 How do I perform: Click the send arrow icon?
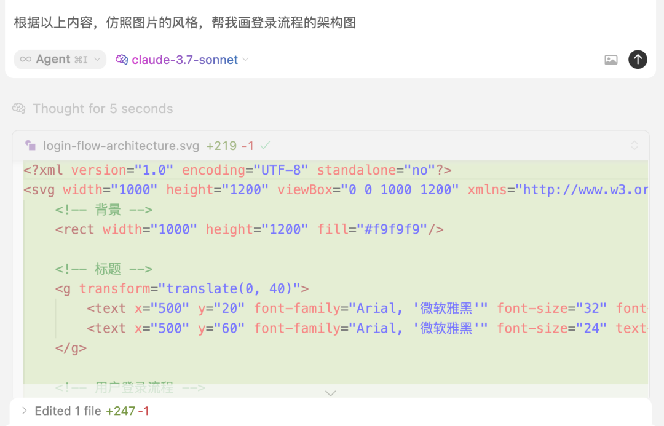[638, 60]
